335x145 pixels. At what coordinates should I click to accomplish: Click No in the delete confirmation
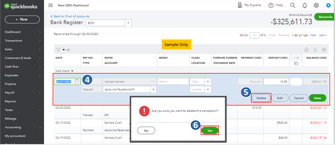[x=146, y=131]
